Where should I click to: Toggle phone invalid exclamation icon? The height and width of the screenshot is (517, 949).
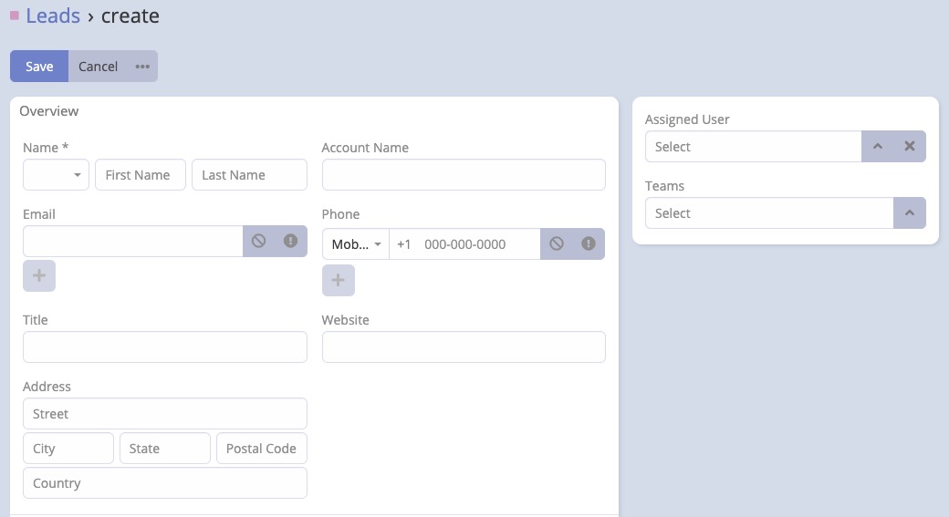tap(589, 243)
